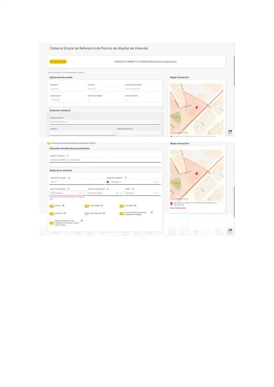Zoom in on the lower map
This screenshot has width=274, height=387.
tap(221, 195)
